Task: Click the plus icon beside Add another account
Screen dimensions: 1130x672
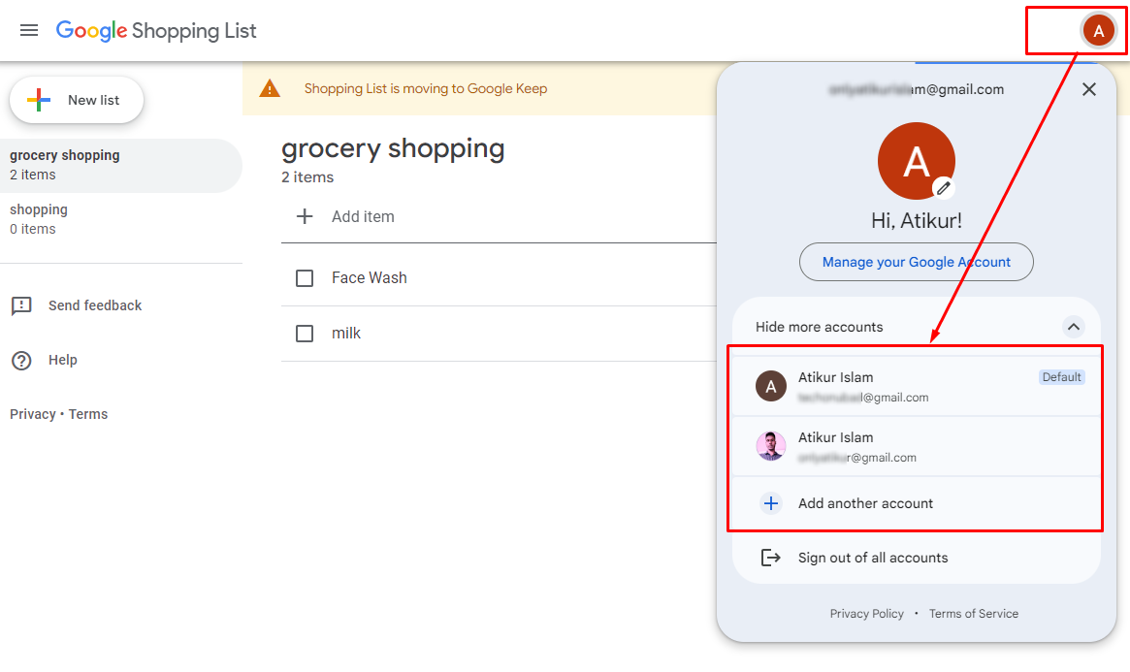Action: coord(771,503)
